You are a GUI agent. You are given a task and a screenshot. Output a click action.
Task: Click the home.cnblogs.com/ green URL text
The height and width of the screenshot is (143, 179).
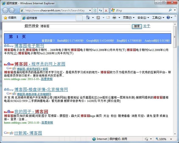(x=16, y=123)
